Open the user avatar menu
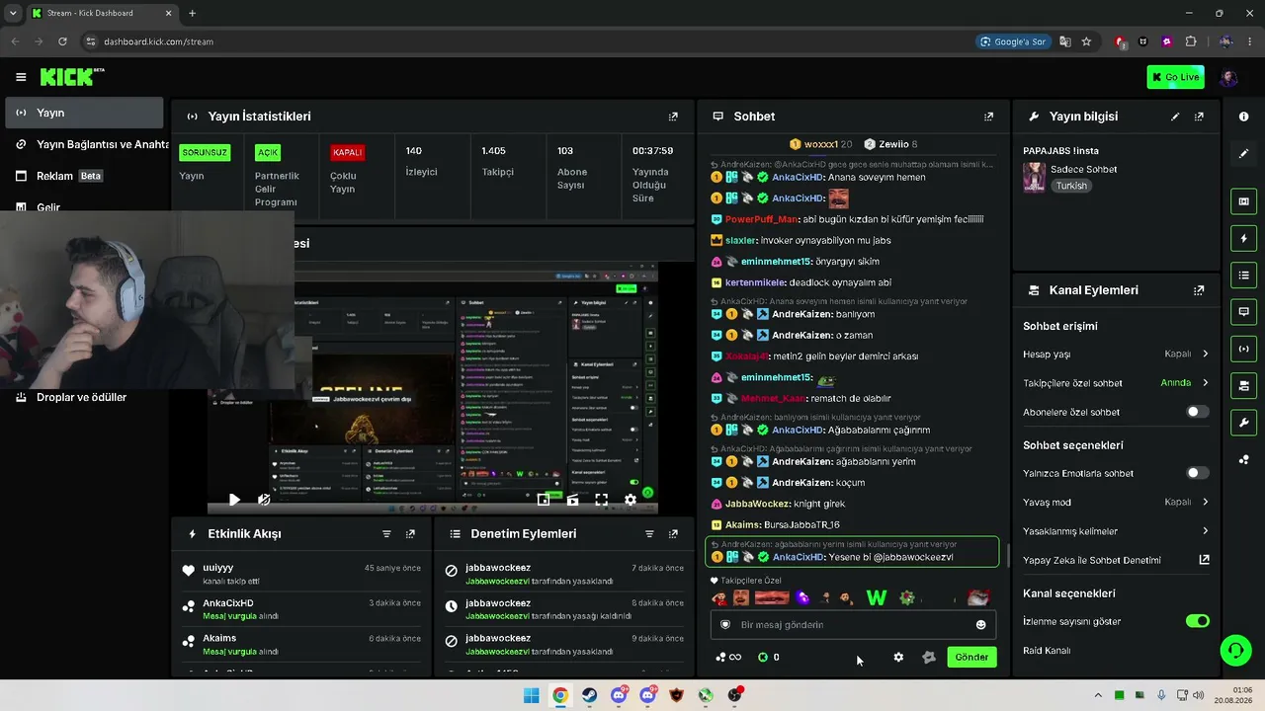1265x711 pixels. 1228,77
